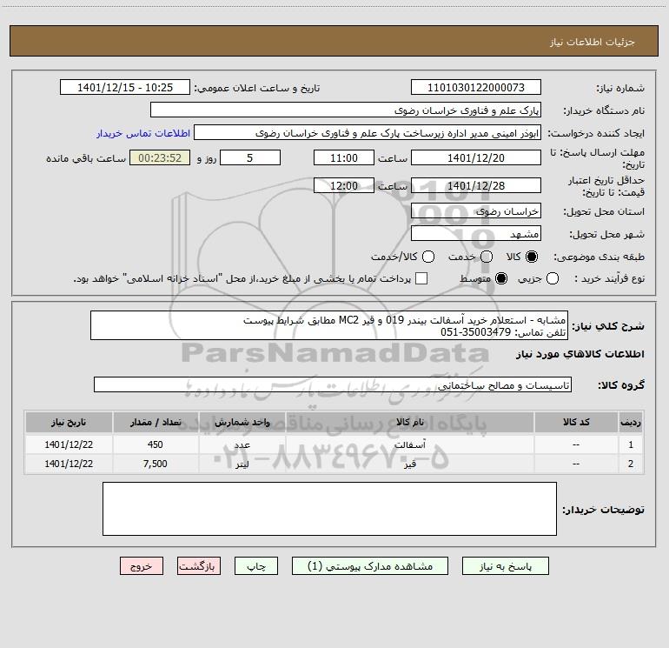Click unit cell عدد
669x648 pixels.
click(242, 444)
